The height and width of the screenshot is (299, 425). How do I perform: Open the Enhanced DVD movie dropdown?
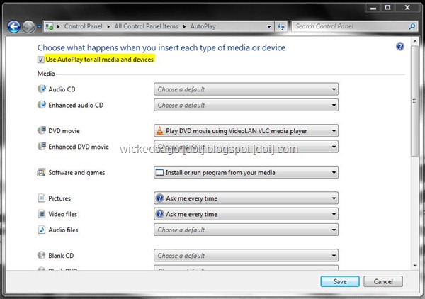[x=246, y=147]
